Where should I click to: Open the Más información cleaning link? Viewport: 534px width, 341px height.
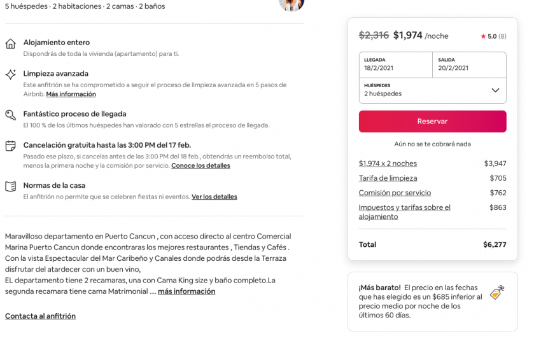pos(71,94)
